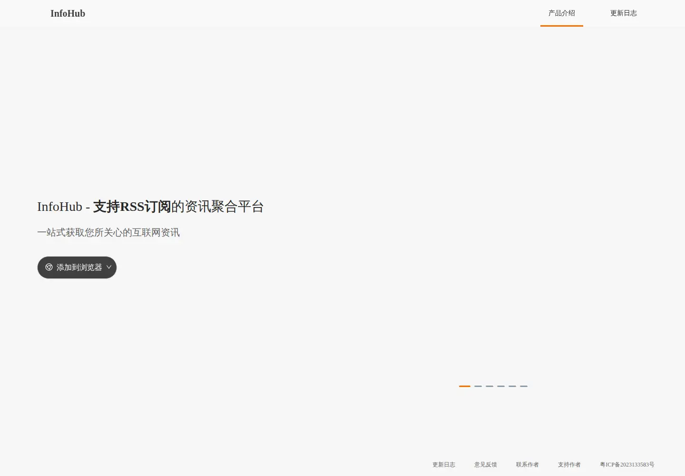The height and width of the screenshot is (476, 685).
Task: Switch to the 产品介绍 tab
Action: (562, 13)
